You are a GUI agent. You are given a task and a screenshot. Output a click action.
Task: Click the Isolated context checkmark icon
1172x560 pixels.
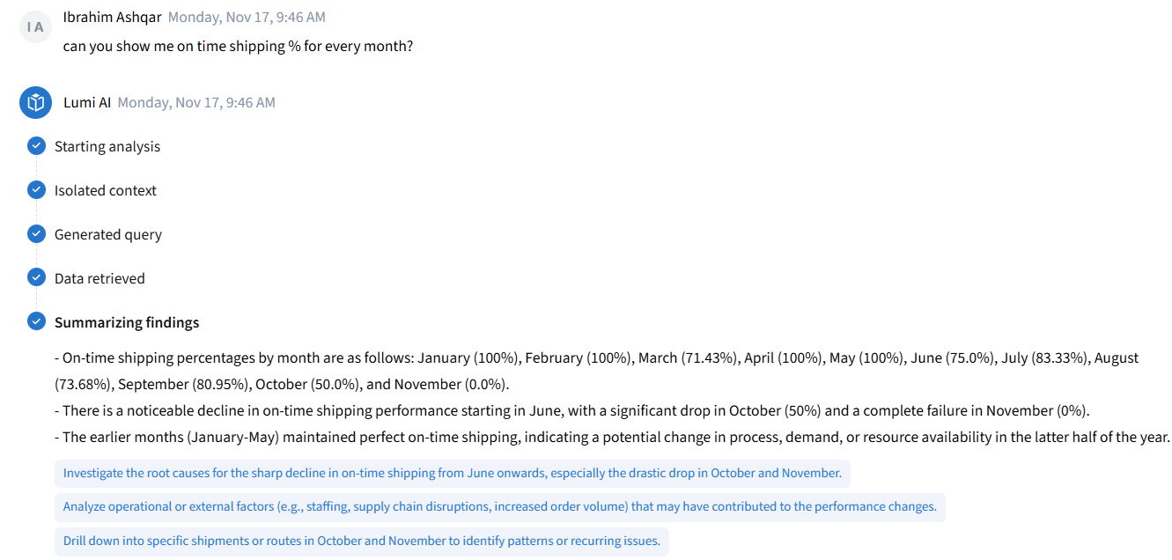coord(36,190)
